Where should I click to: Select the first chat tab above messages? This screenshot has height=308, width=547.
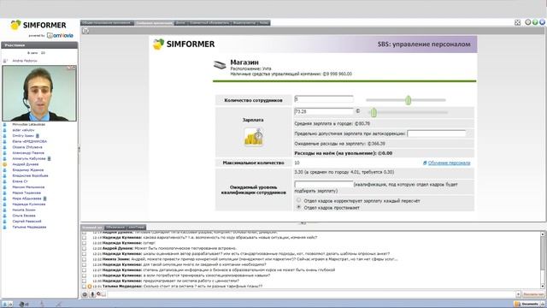92,228
